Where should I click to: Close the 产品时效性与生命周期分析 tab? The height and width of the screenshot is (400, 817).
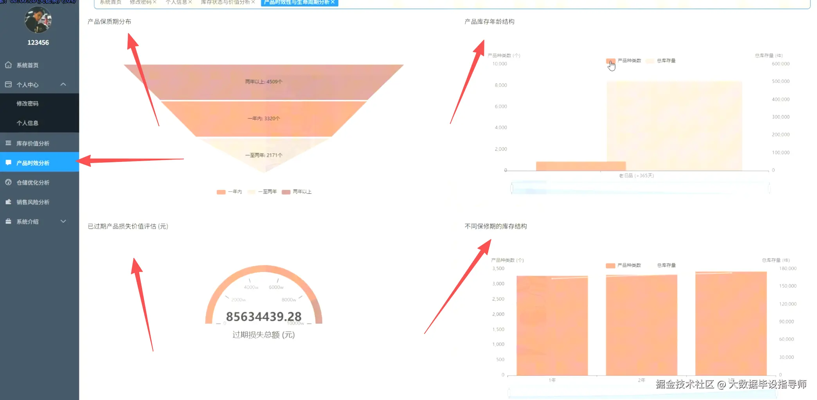point(333,2)
